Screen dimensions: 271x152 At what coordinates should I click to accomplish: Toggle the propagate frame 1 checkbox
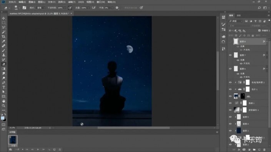pyautogui.click(x=259, y=31)
